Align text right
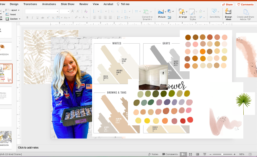The image size is (257, 157). 105,18
